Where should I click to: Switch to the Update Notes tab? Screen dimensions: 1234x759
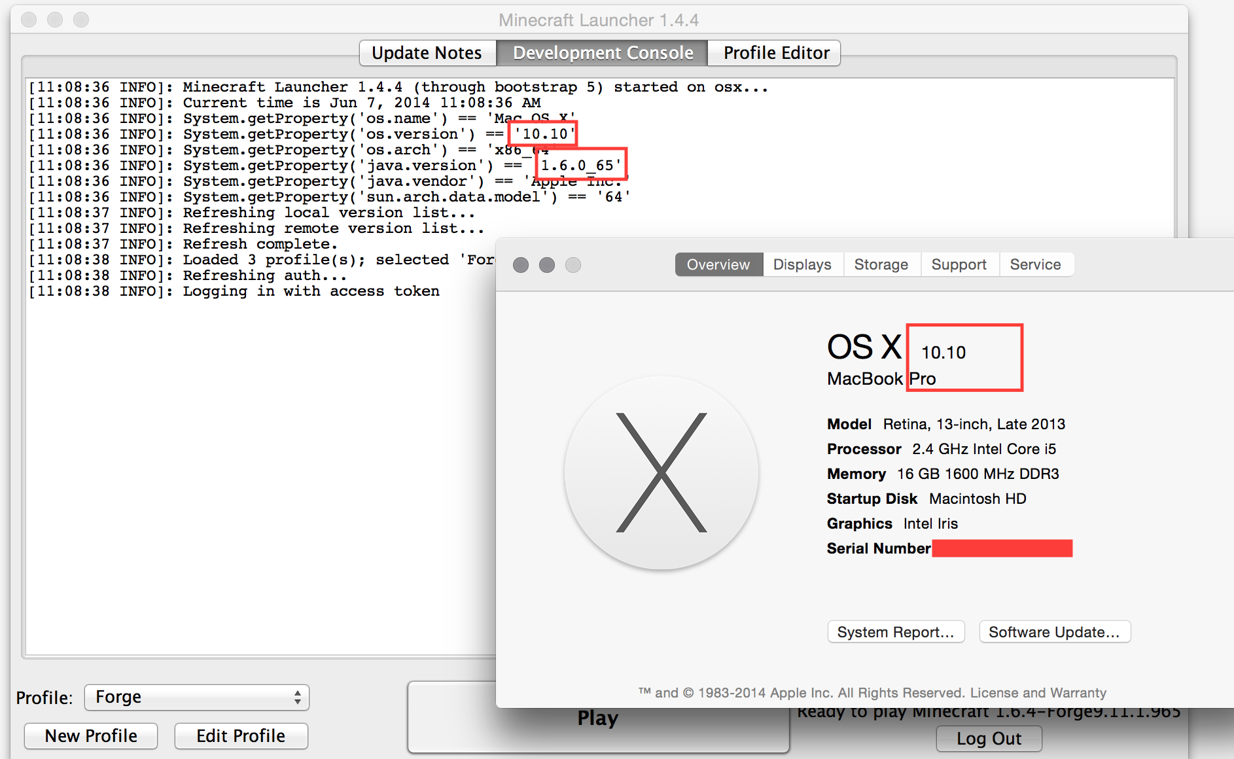(x=427, y=53)
